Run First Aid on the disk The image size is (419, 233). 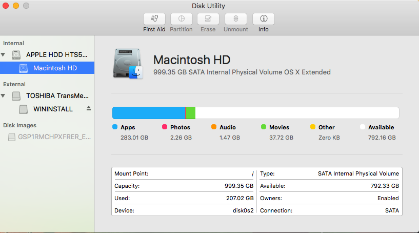point(154,19)
